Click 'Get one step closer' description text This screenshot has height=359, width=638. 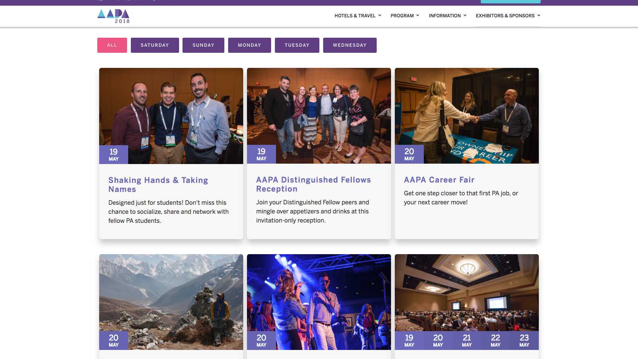[x=461, y=198]
